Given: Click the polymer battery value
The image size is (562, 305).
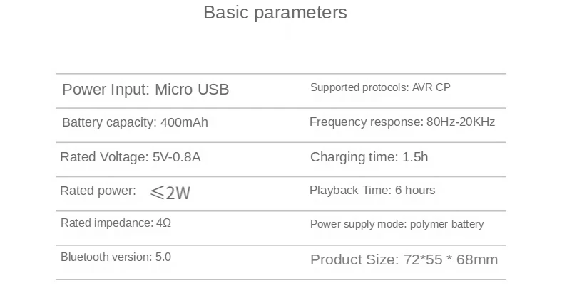Looking at the screenshot, I should [x=447, y=224].
